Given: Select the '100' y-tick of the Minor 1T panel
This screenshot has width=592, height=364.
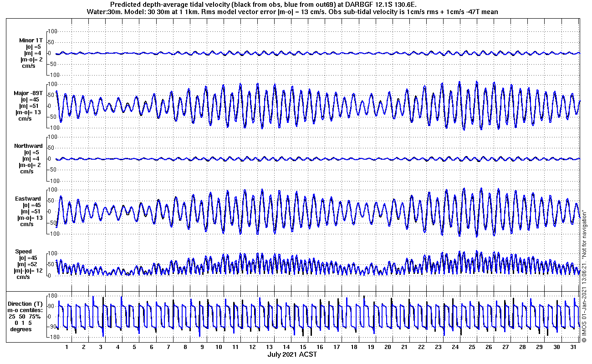Looking at the screenshot, I should tap(52, 31).
